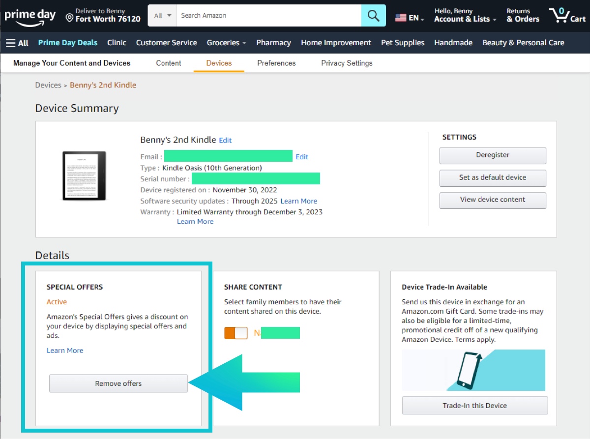Click the US flag language icon

(x=401, y=18)
